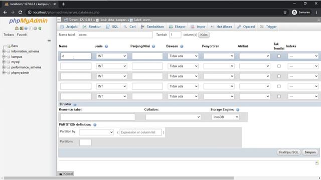Collapse navigation panel with top-left toggle icon
This screenshot has width=321, height=180.
click(x=59, y=19)
